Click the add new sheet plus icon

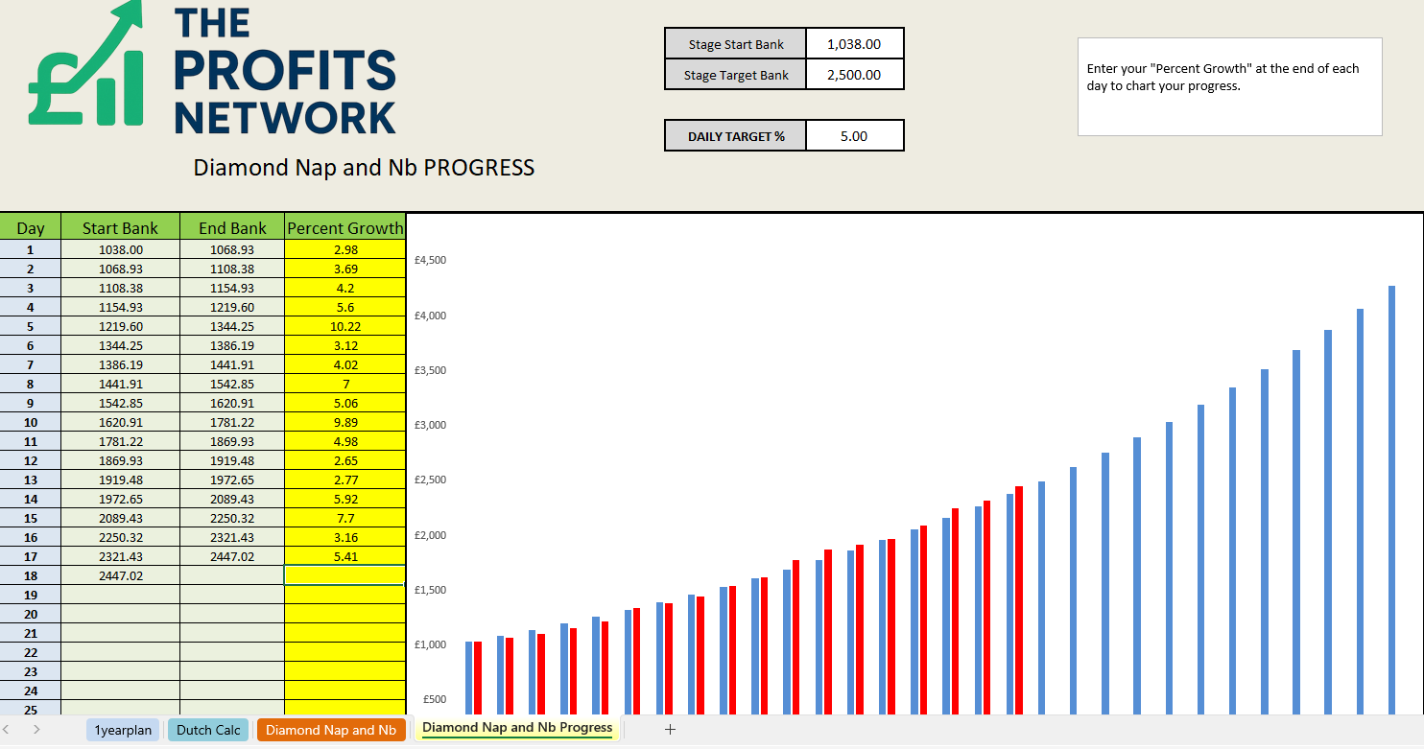click(670, 730)
